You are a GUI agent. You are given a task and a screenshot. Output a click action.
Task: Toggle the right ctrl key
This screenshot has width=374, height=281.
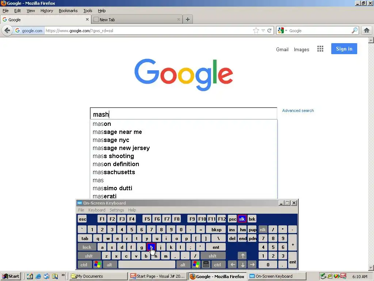[218, 265]
